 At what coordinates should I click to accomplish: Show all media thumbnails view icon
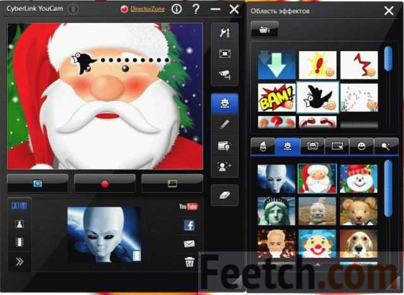point(20,205)
